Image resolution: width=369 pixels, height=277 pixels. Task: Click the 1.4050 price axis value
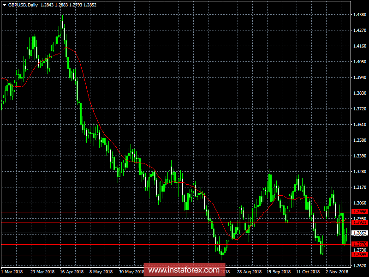360,62
